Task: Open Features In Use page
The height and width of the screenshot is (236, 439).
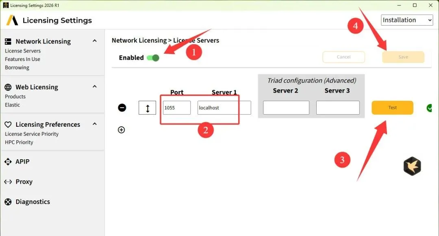Action: pyautogui.click(x=22, y=59)
